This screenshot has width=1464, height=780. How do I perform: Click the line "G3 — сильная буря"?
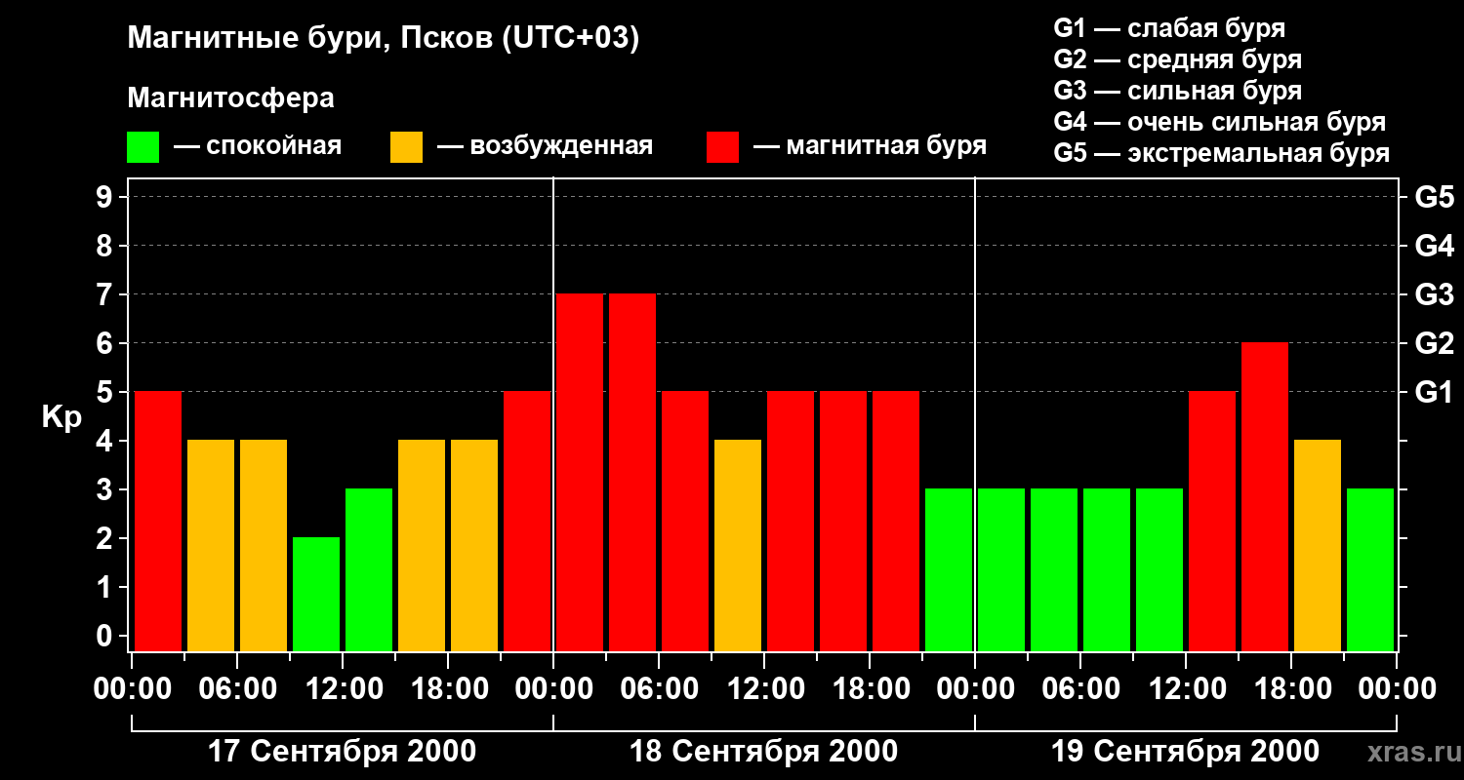(1177, 91)
